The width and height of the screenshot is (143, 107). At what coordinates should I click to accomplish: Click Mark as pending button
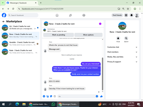(59, 35)
